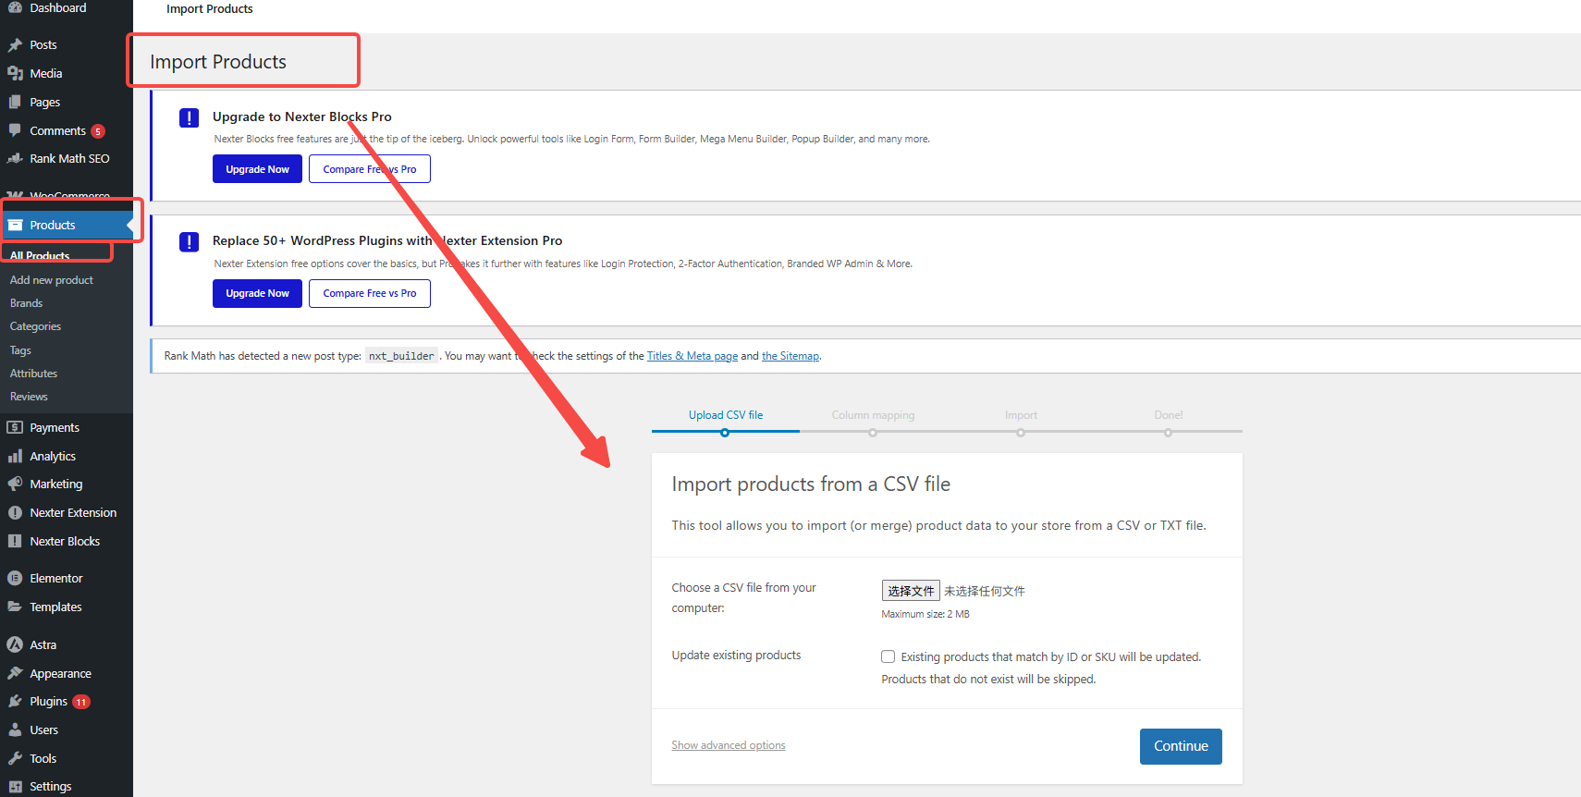Click the Media icon in sidebar

[15, 74]
